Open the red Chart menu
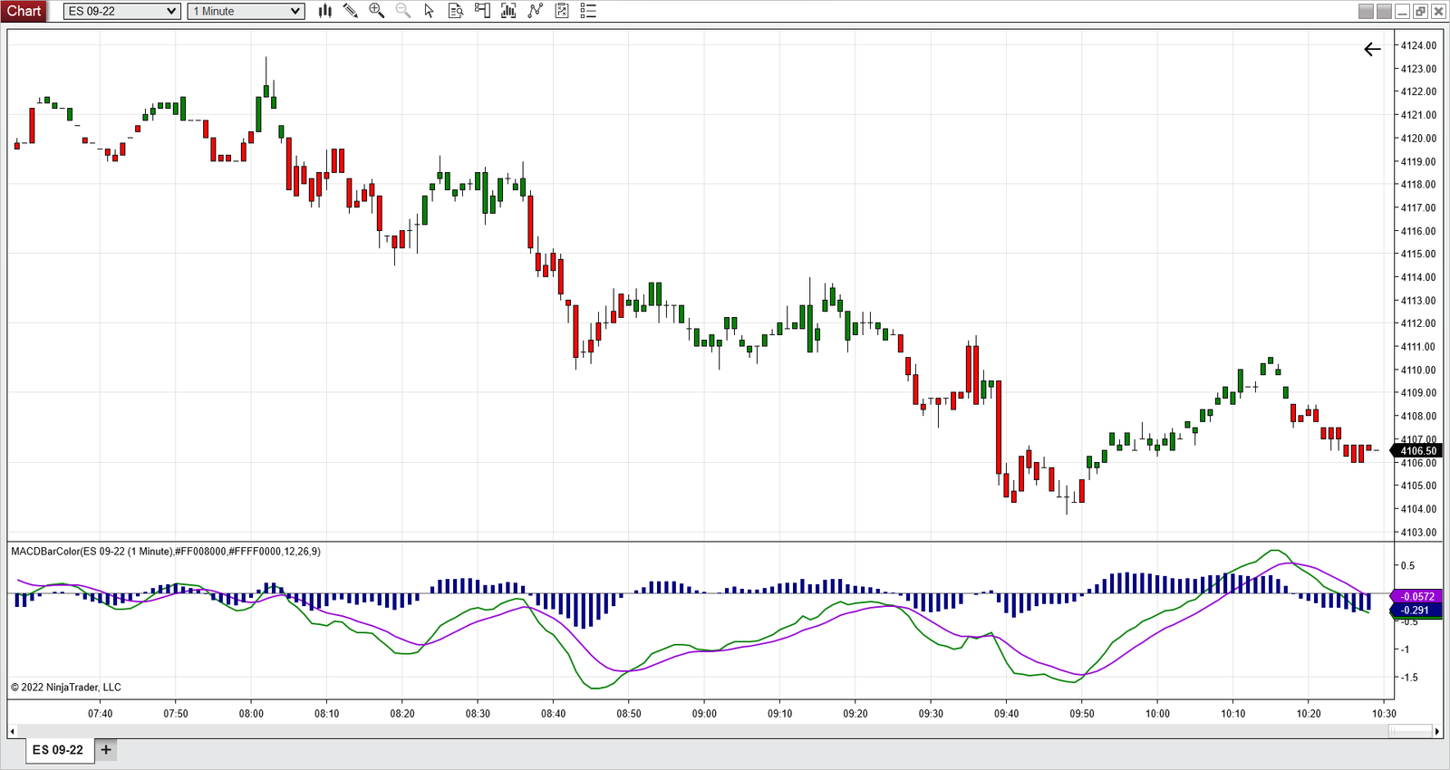1450x770 pixels. pos(24,11)
